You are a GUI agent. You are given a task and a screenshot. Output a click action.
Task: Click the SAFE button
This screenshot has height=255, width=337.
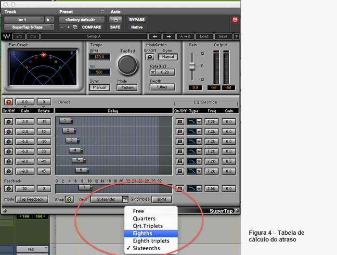click(116, 27)
